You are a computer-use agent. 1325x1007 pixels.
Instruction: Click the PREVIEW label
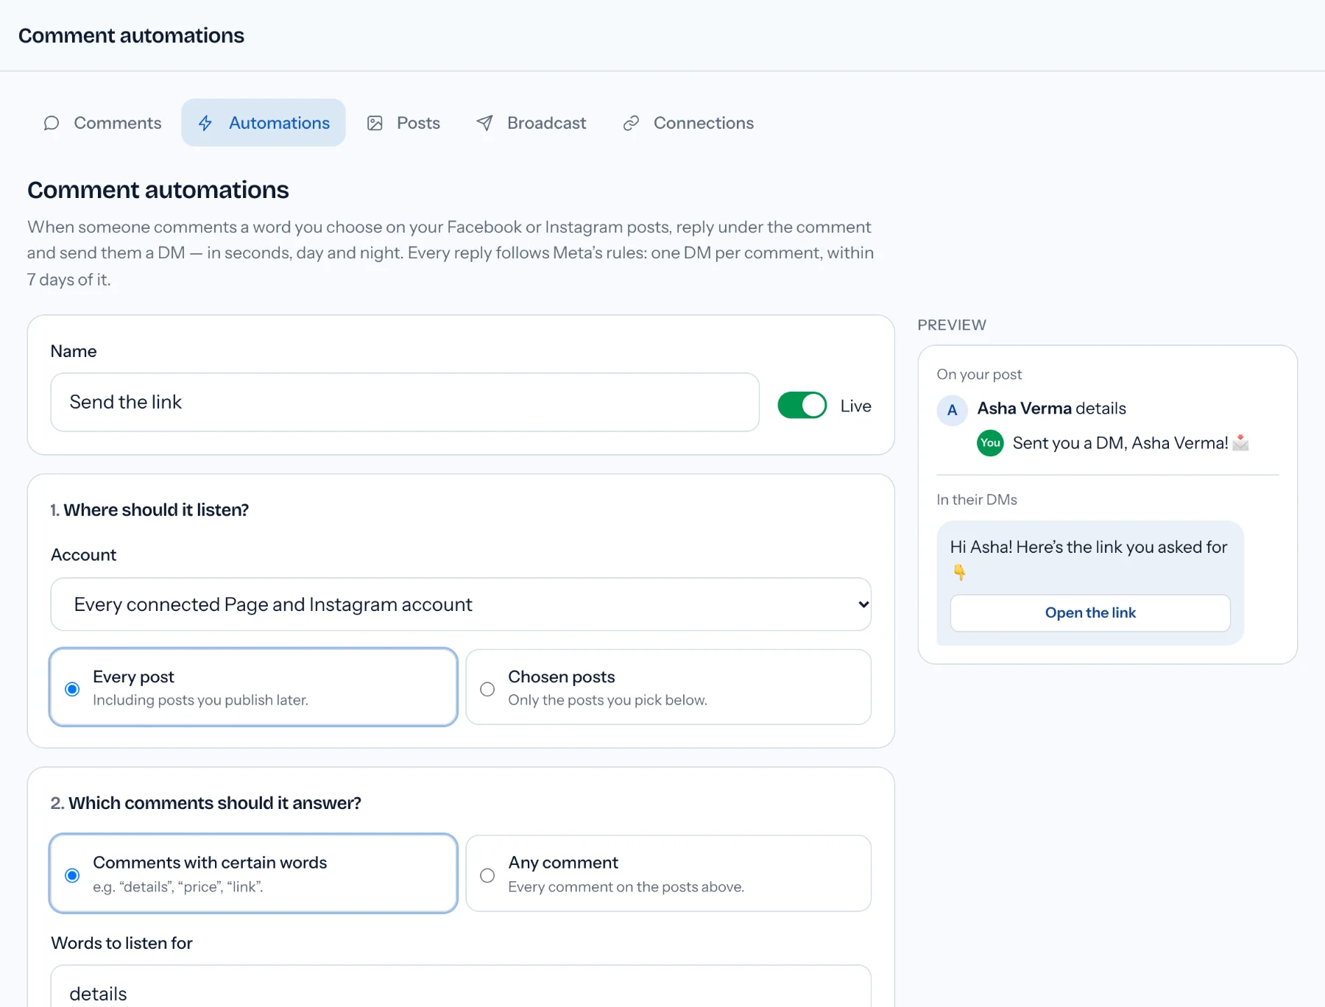(952, 325)
